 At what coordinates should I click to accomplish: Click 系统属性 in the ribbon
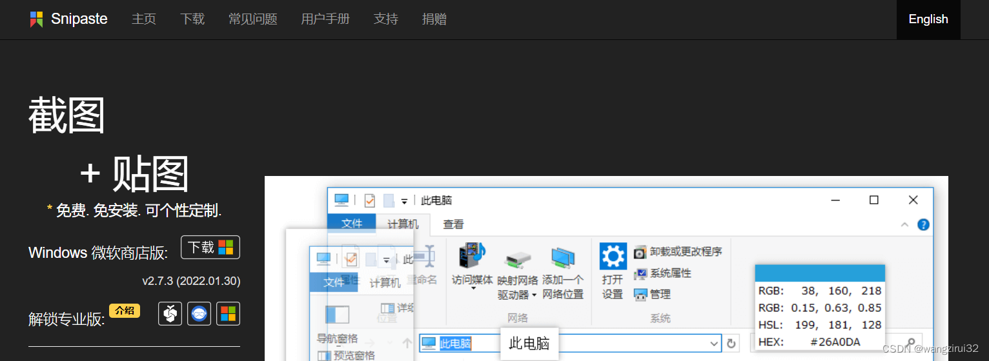[663, 273]
